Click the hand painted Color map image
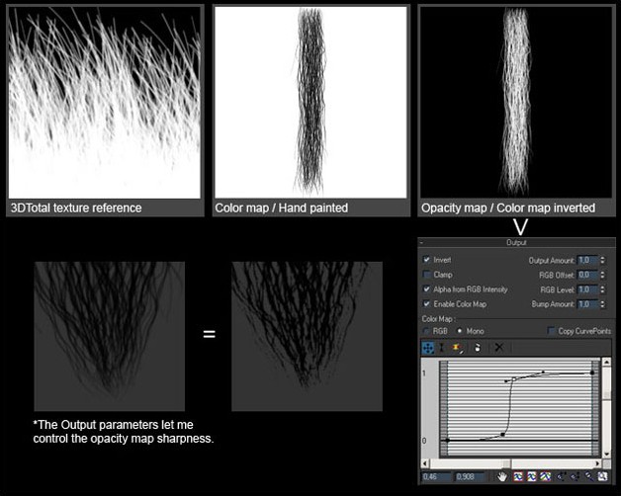Viewport: 621px width, 496px height. pyautogui.click(x=310, y=102)
